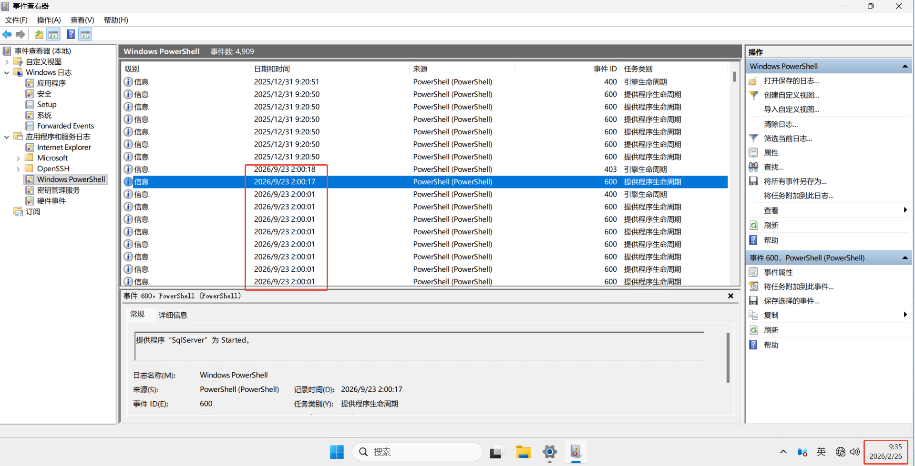
Task: Open the 查看(V) menu
Action: click(82, 20)
